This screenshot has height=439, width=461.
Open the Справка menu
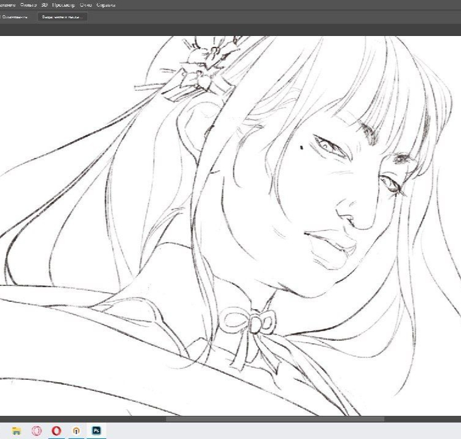[x=105, y=5]
